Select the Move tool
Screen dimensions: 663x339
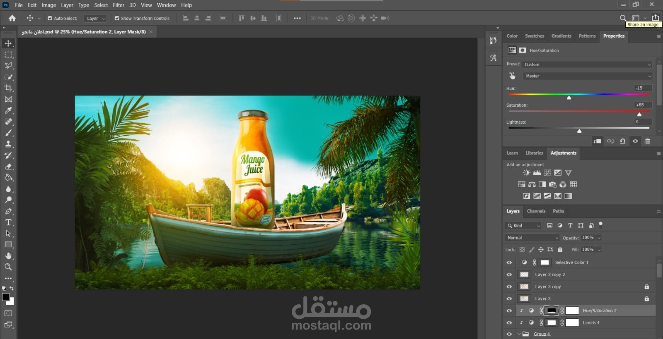coord(8,43)
